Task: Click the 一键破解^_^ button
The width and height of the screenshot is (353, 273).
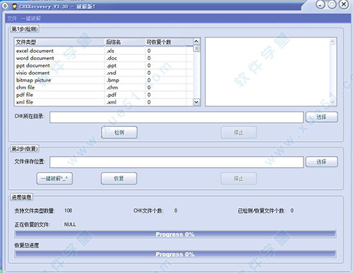Action: (54, 178)
